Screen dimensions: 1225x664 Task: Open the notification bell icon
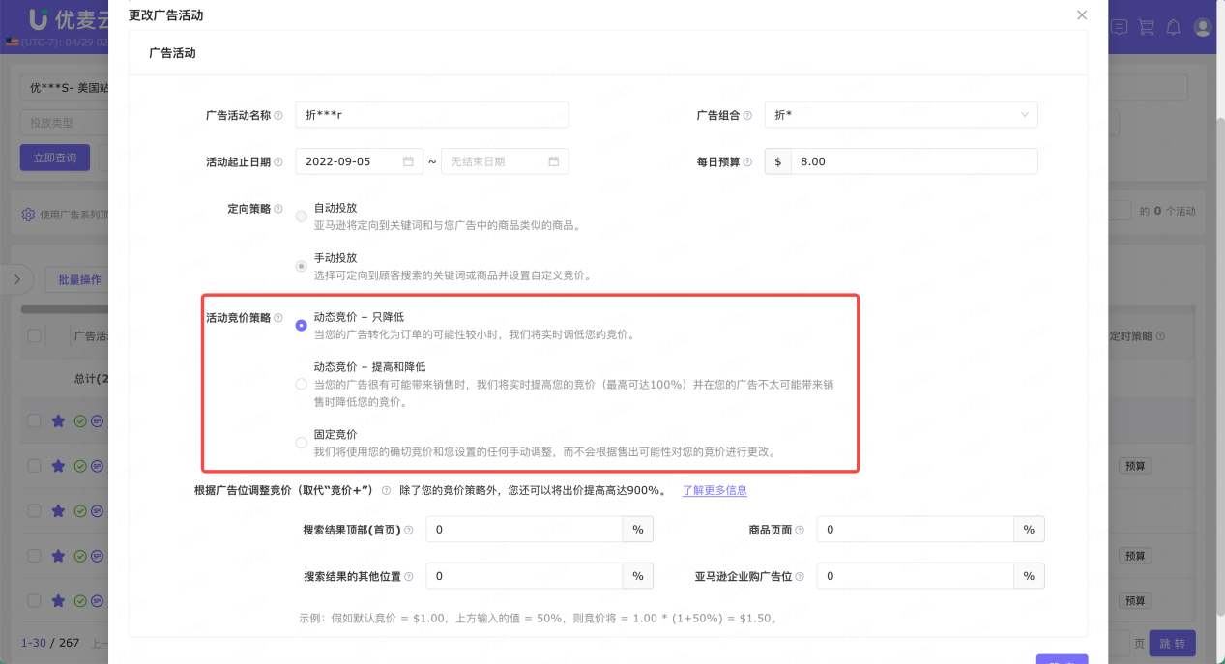1173,27
